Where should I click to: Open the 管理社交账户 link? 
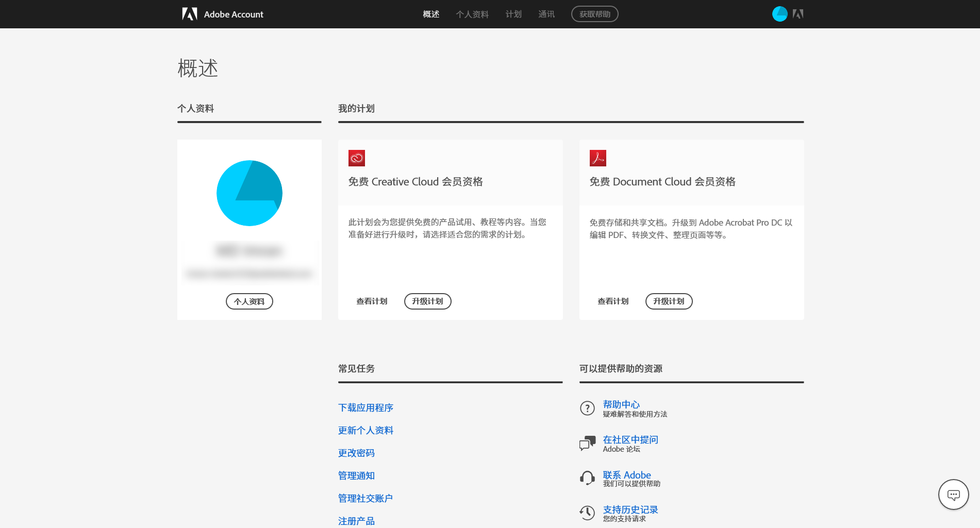[366, 498]
